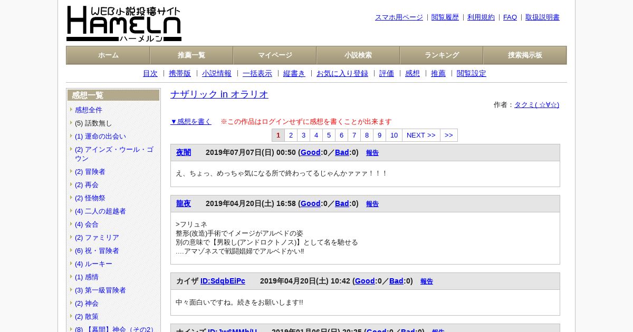
Task: Go to マイページ tab
Action: click(x=275, y=55)
